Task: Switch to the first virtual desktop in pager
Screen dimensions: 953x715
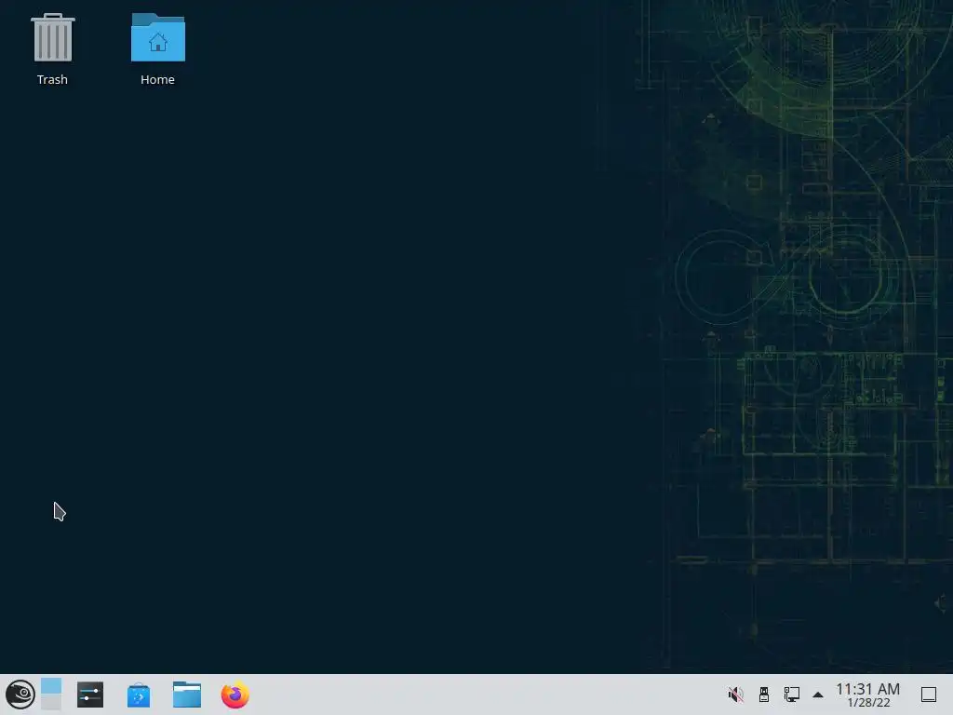Action: click(51, 686)
